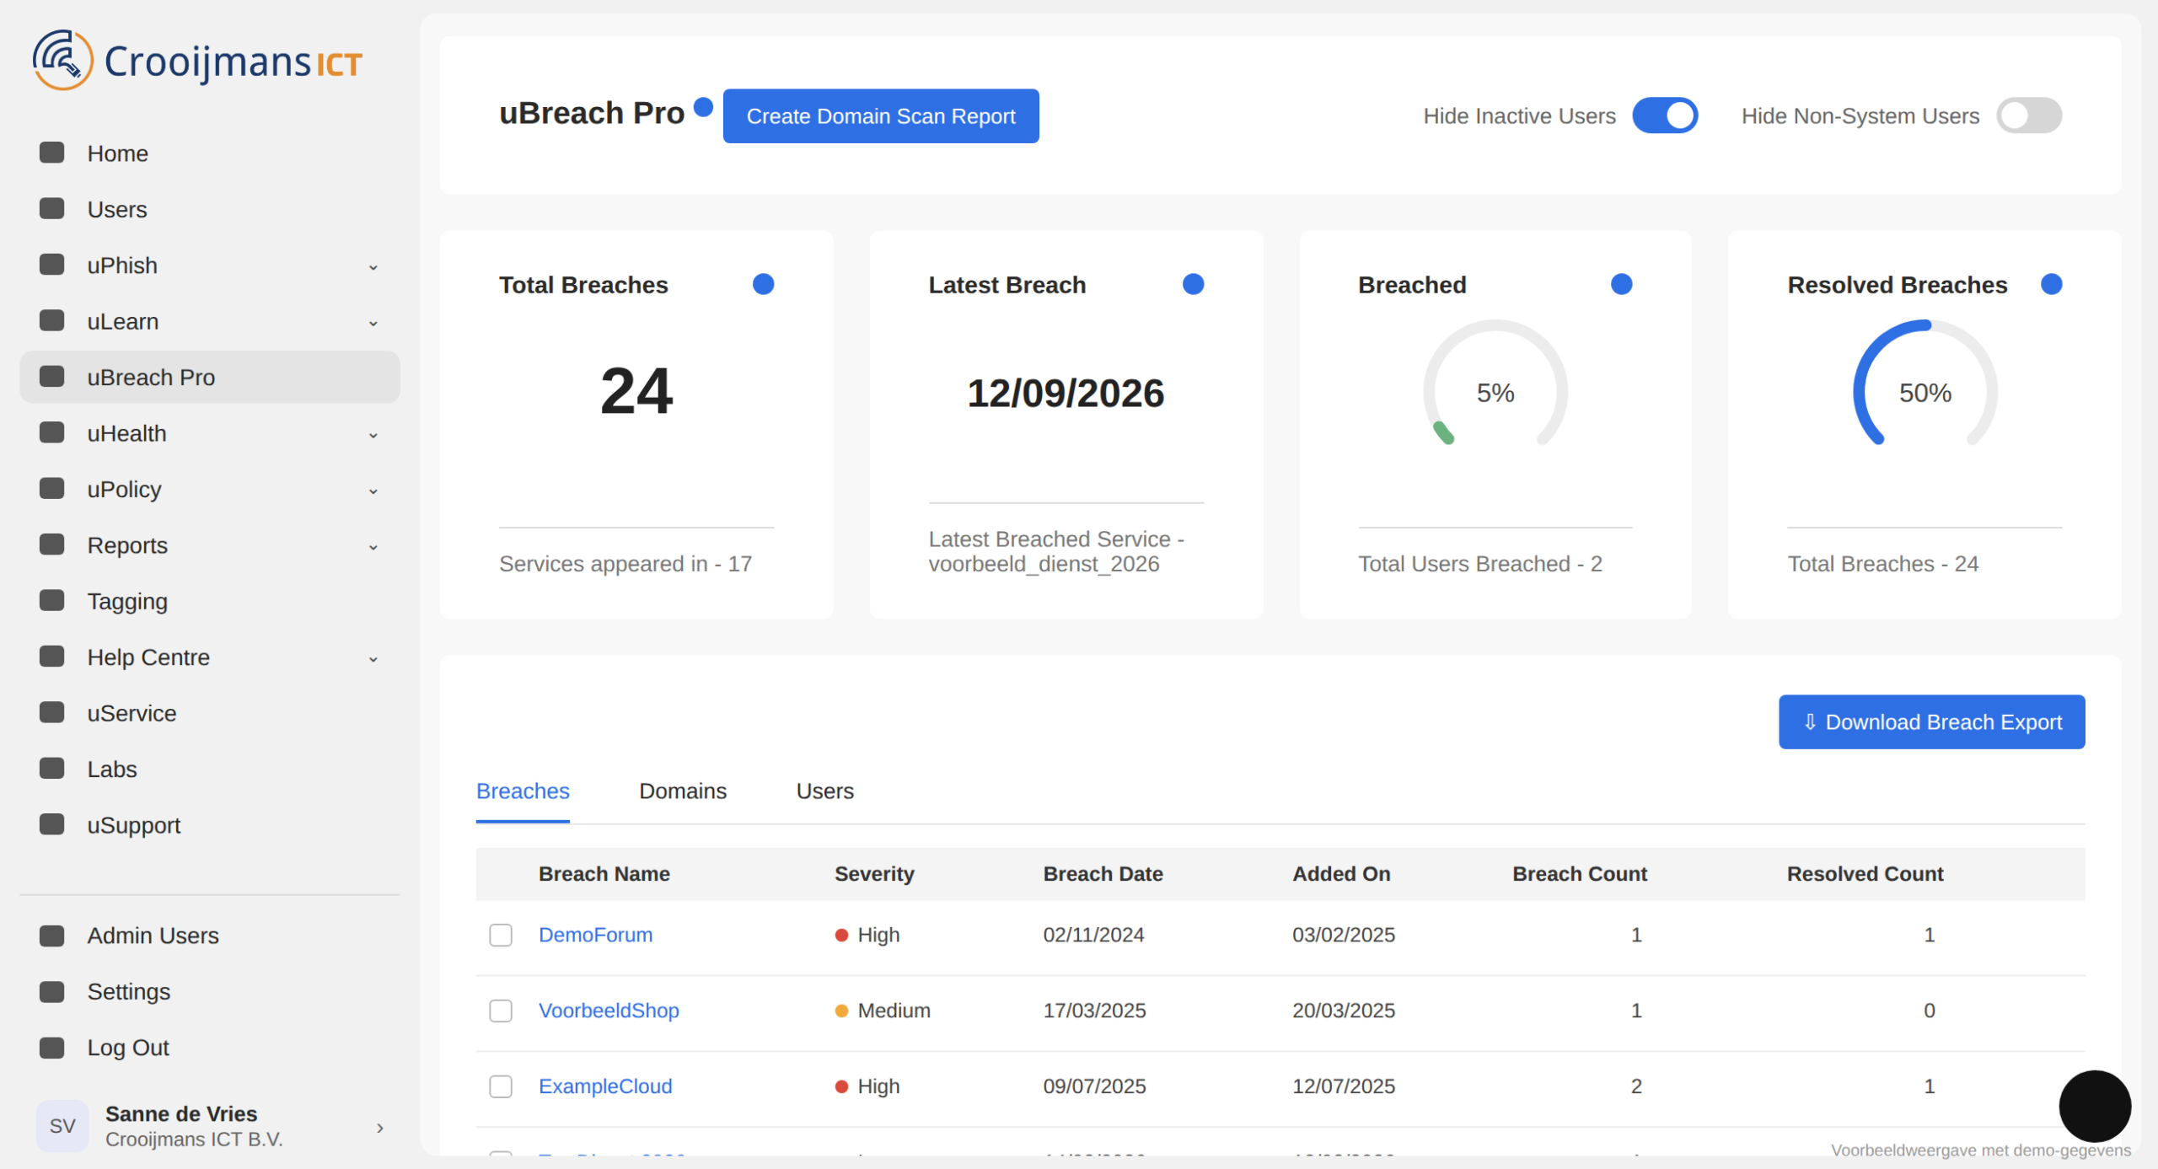Viewport: 2158px width, 1169px height.
Task: Check the ExampleCloud row checkbox
Action: click(x=501, y=1086)
